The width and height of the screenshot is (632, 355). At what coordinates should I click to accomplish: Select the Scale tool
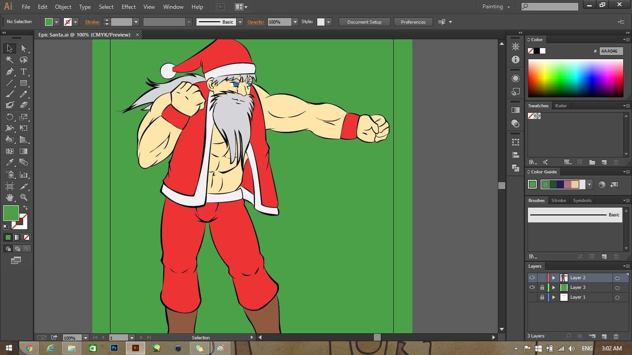(x=24, y=117)
